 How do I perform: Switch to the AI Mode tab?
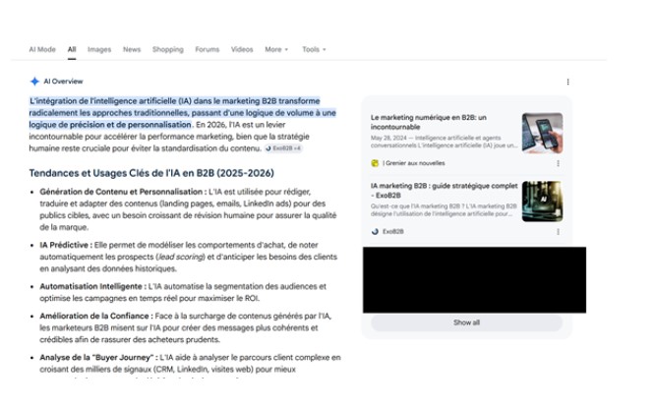[42, 49]
